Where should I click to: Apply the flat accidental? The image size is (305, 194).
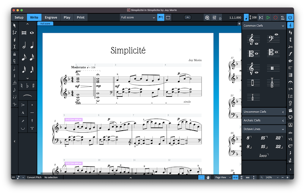point(27,86)
